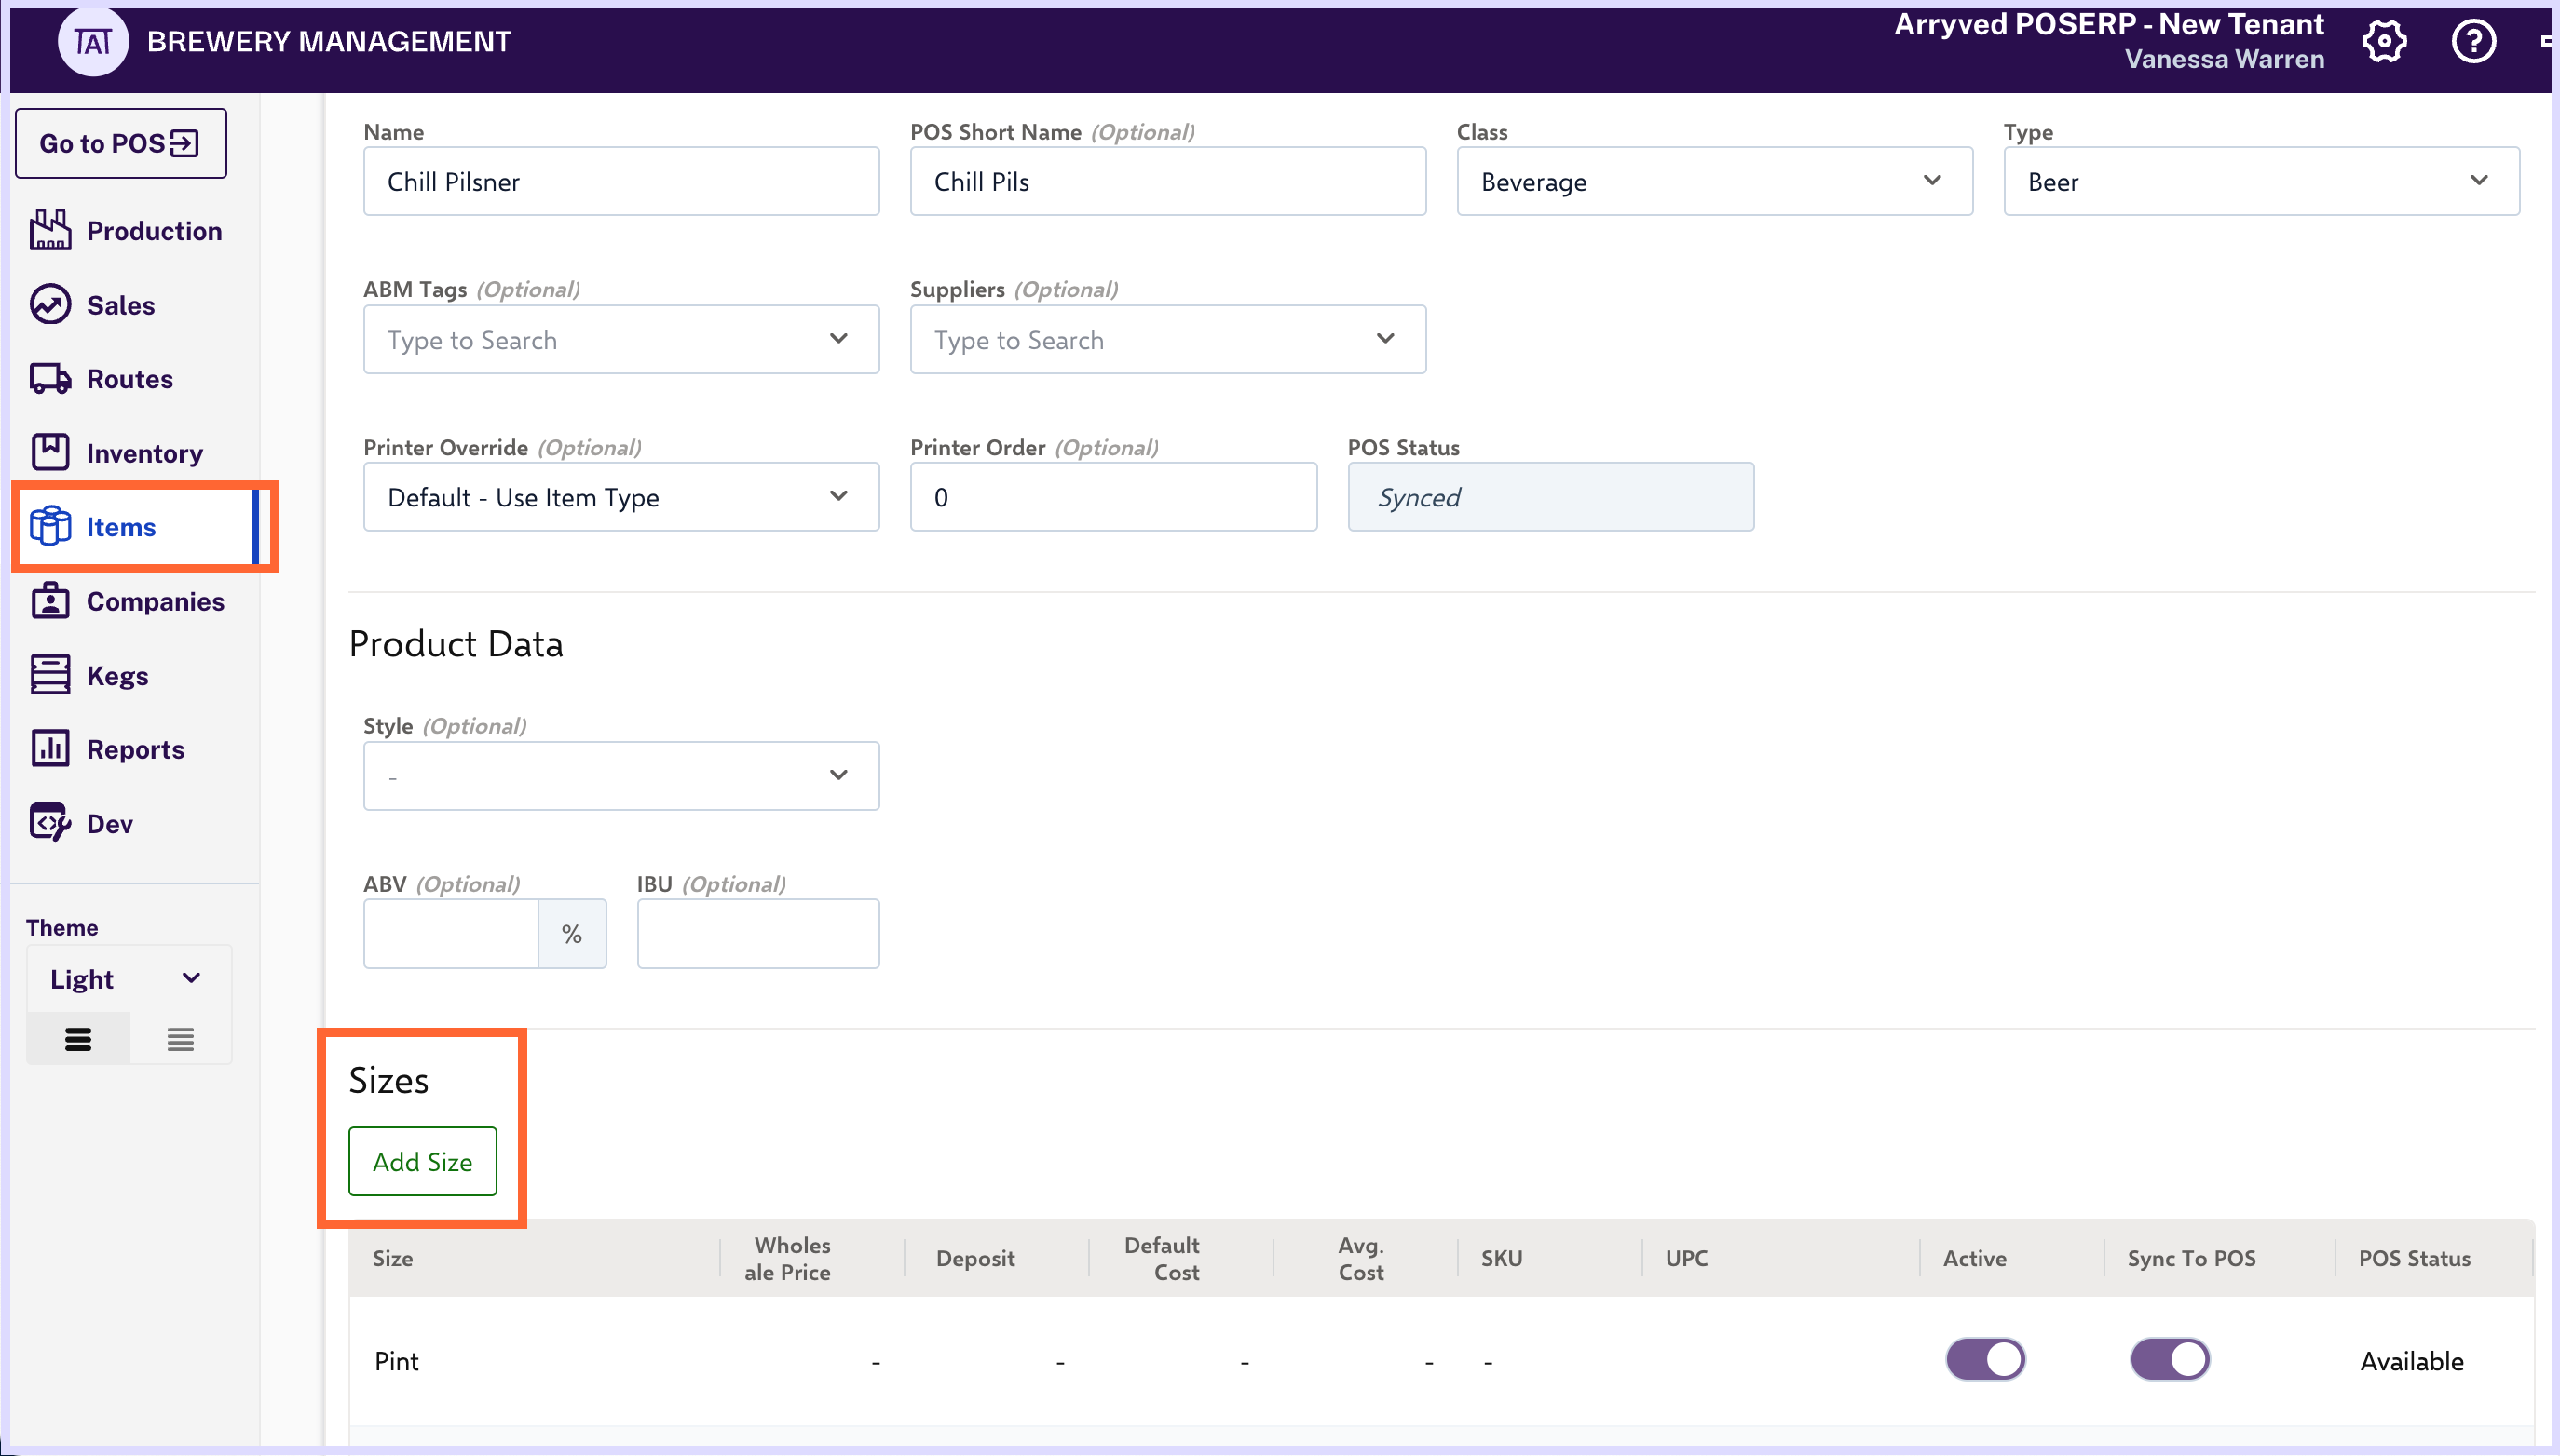2560x1456 pixels.
Task: Select the compact density icon
Action: (180, 1039)
